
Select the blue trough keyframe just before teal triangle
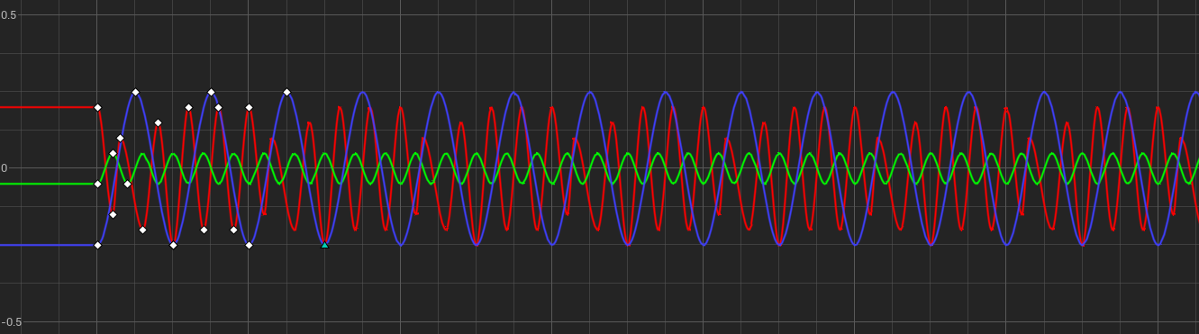(249, 245)
